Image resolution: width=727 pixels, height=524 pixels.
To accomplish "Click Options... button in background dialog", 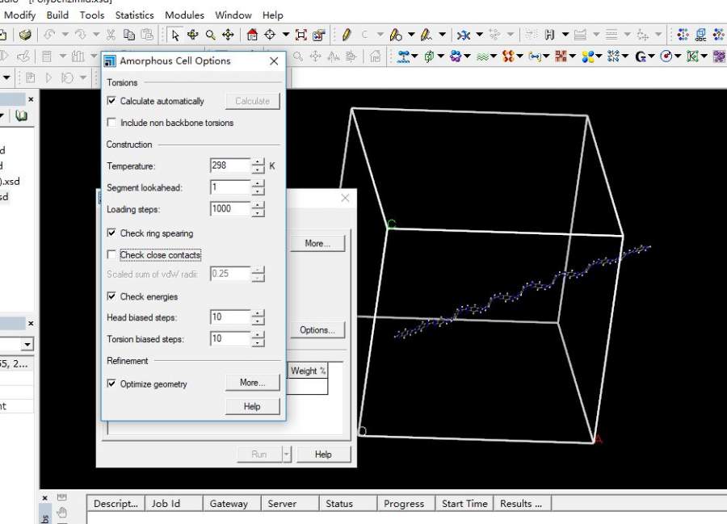I will pyautogui.click(x=317, y=330).
